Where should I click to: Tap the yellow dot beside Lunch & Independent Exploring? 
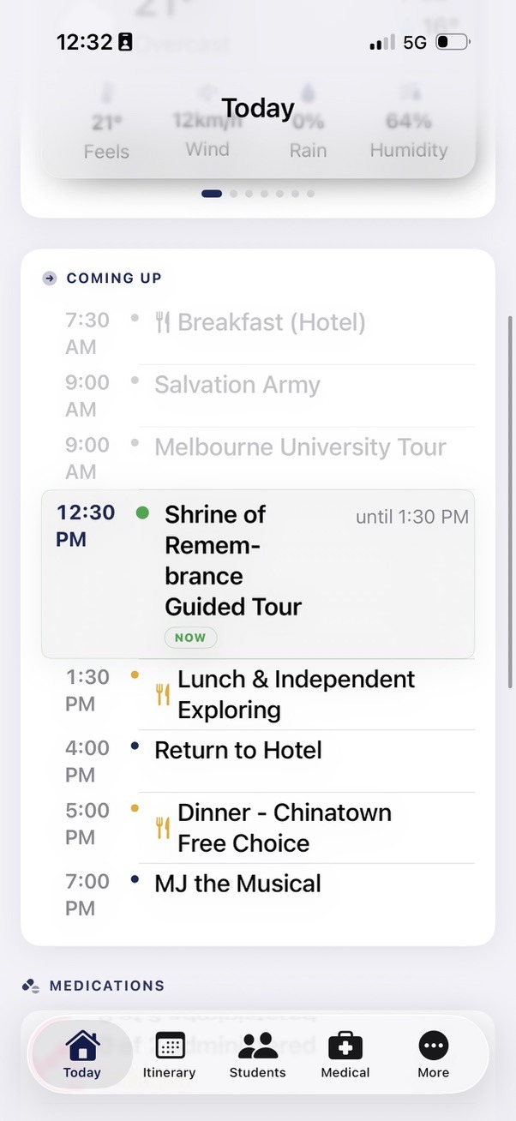[135, 673]
